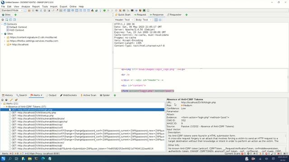Screen dimensions: 289x162
Task: Switch to the Search tab
Action: pos(22,95)
